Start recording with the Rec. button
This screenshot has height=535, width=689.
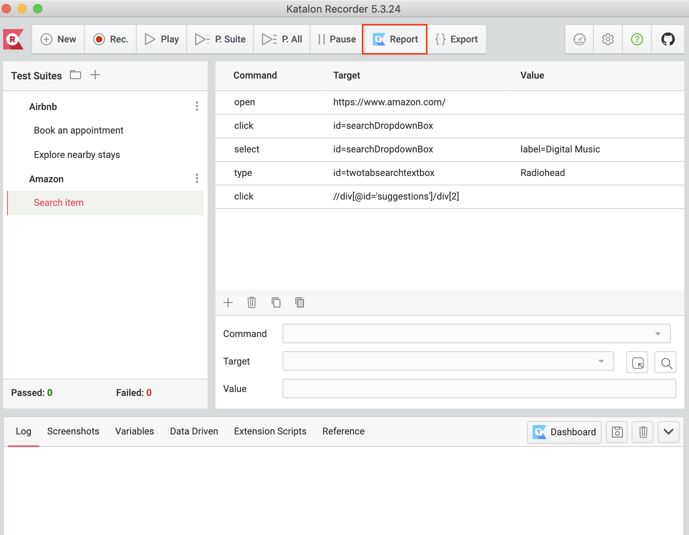point(111,39)
